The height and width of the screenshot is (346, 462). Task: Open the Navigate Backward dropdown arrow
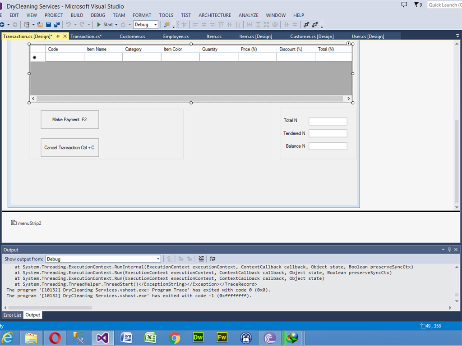(8, 25)
